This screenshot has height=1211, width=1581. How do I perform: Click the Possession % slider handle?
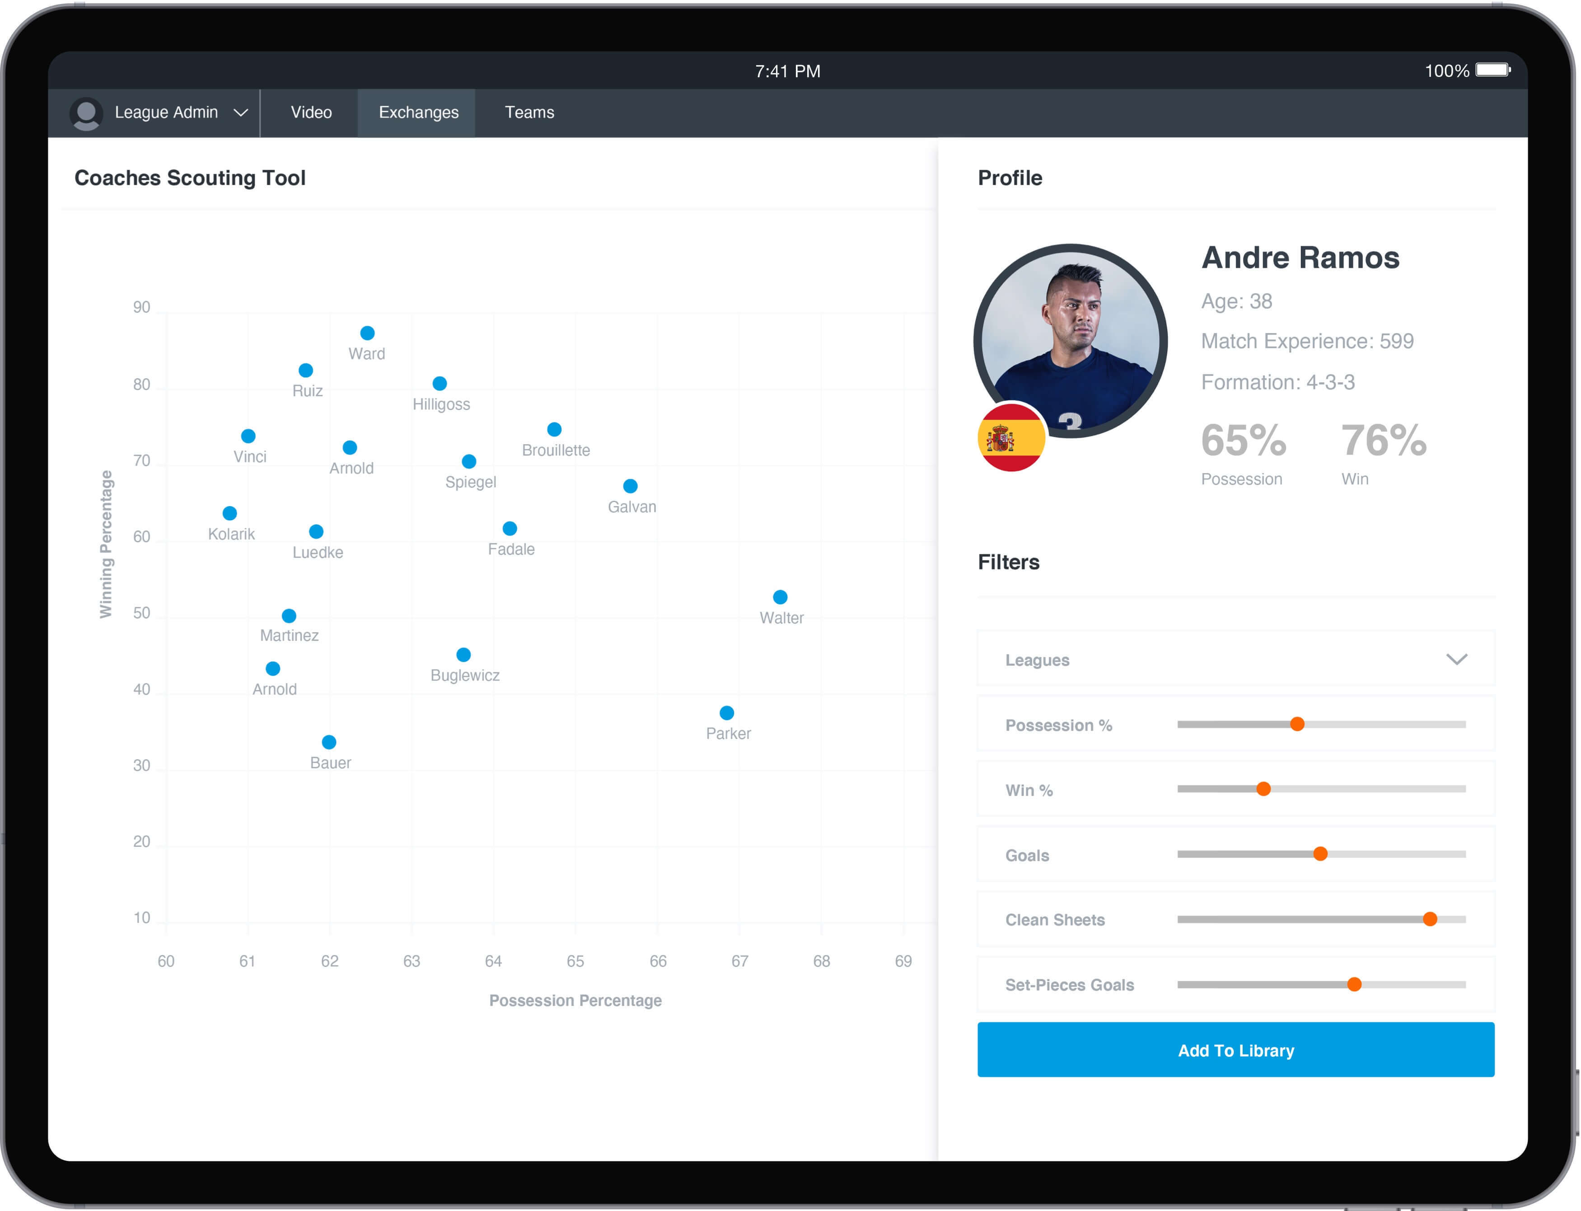1296,724
